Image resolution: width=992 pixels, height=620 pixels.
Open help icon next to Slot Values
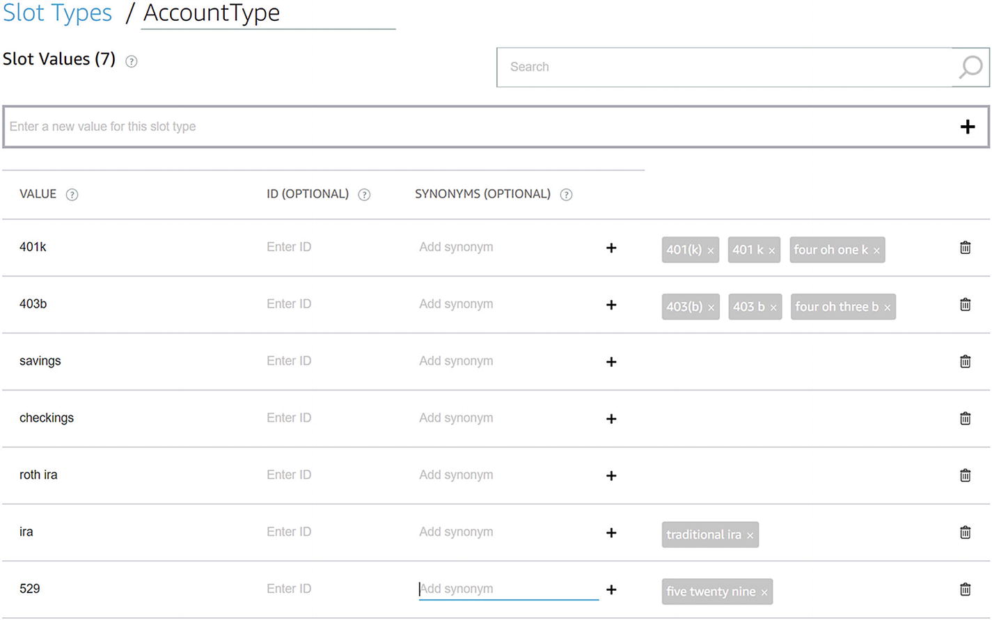131,62
